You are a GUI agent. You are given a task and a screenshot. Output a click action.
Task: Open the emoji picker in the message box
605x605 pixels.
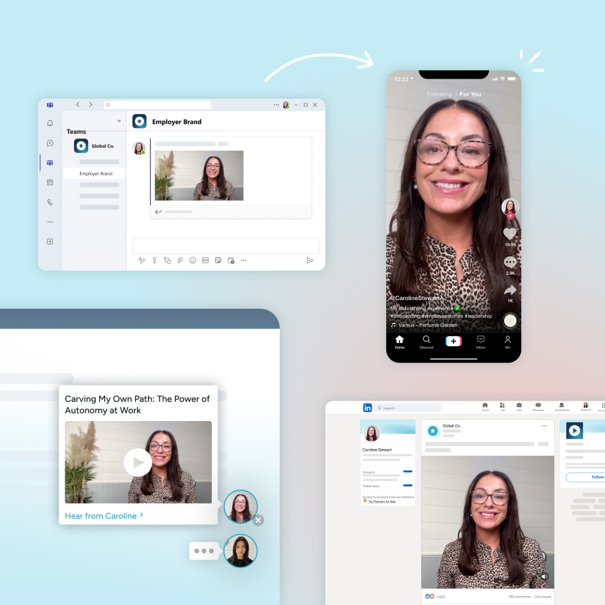192,260
